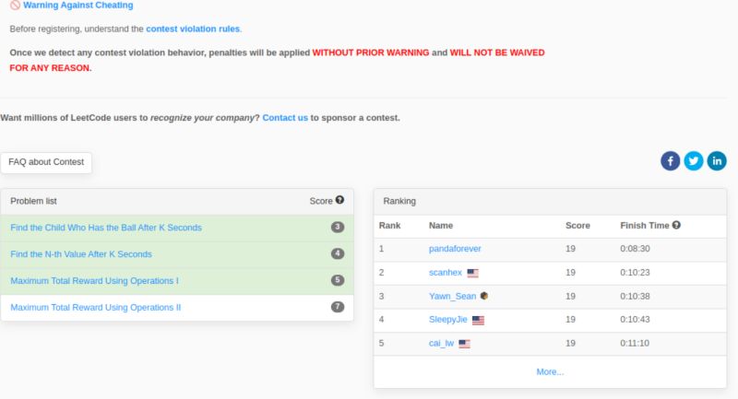The image size is (738, 399).
Task: Click More... to see full ranking
Action: 550,371
